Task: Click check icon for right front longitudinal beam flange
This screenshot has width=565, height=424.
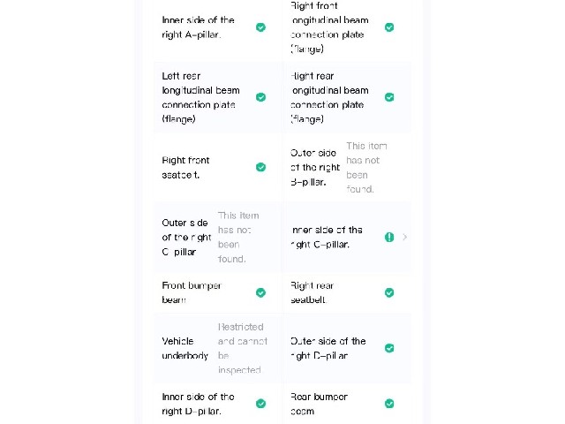Action: (389, 27)
